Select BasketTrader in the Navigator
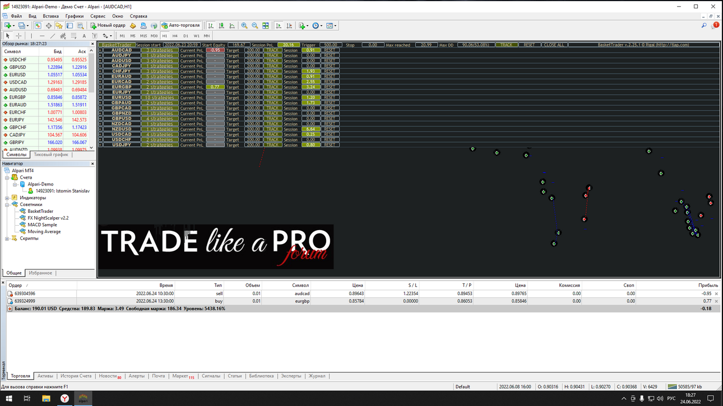Viewport: 723px width, 406px height. 40,211
